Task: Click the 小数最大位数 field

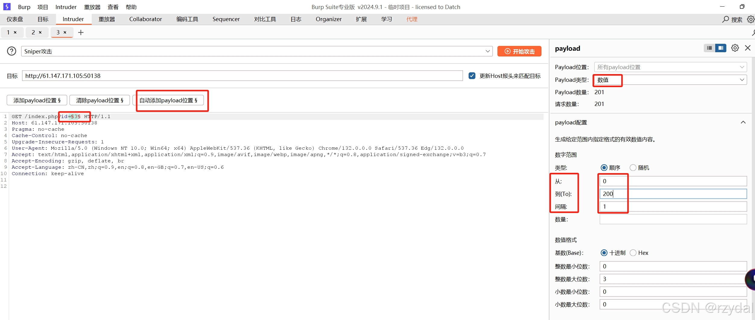Action: point(673,304)
